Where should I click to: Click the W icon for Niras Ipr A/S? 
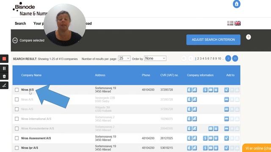pos(216,148)
